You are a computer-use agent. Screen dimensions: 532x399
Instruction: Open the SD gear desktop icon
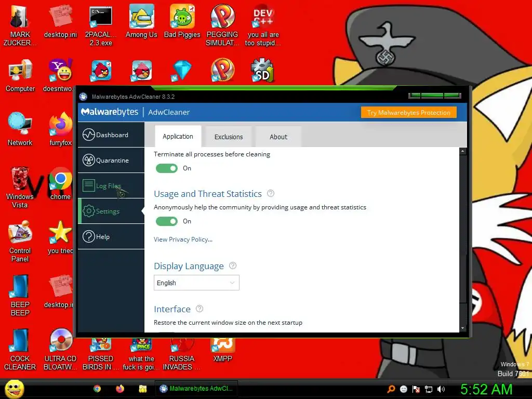(x=262, y=71)
